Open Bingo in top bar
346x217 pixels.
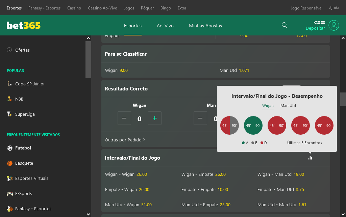click(166, 8)
